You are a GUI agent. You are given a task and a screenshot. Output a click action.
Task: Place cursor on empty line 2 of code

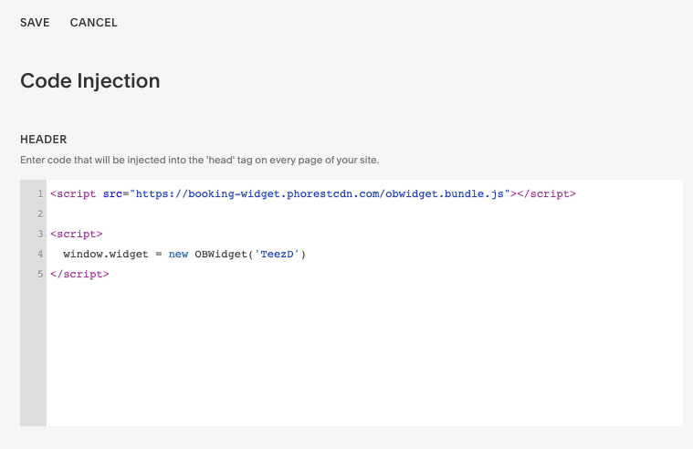(x=364, y=214)
